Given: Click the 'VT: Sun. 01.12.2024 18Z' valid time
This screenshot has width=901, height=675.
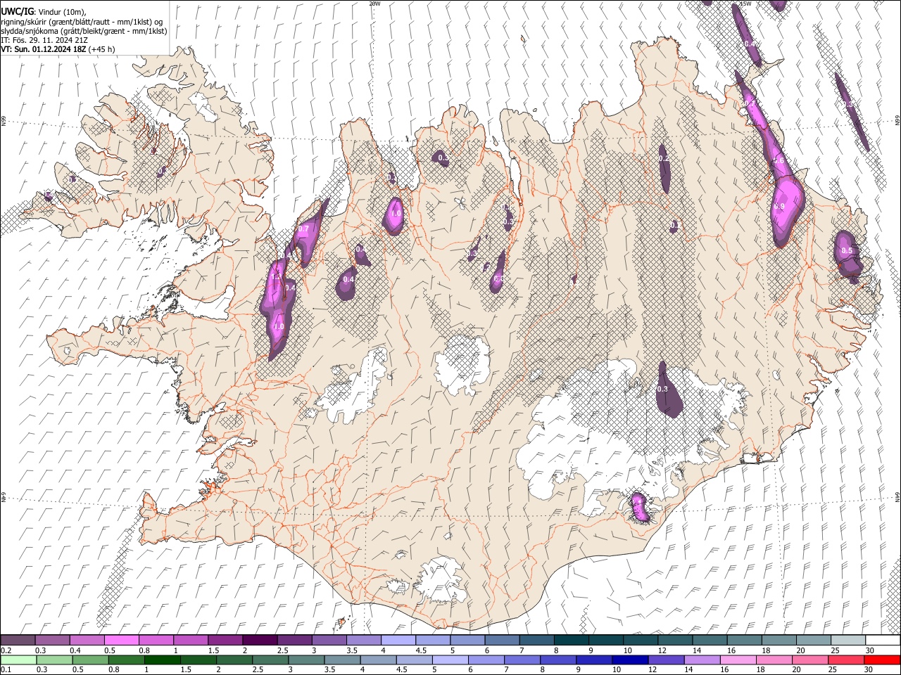Looking at the screenshot, I should [x=44, y=49].
